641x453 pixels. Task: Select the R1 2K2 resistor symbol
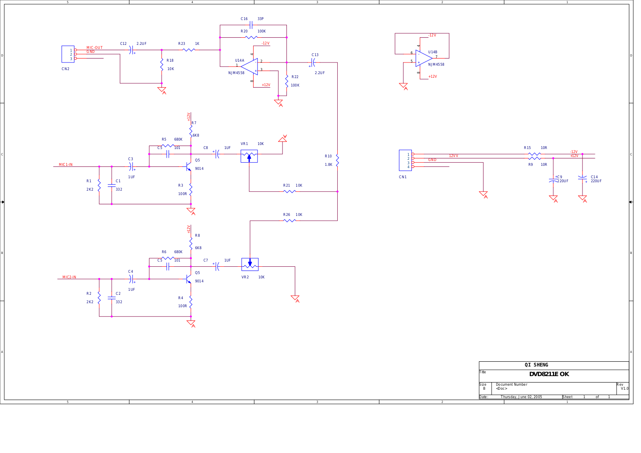click(99, 185)
